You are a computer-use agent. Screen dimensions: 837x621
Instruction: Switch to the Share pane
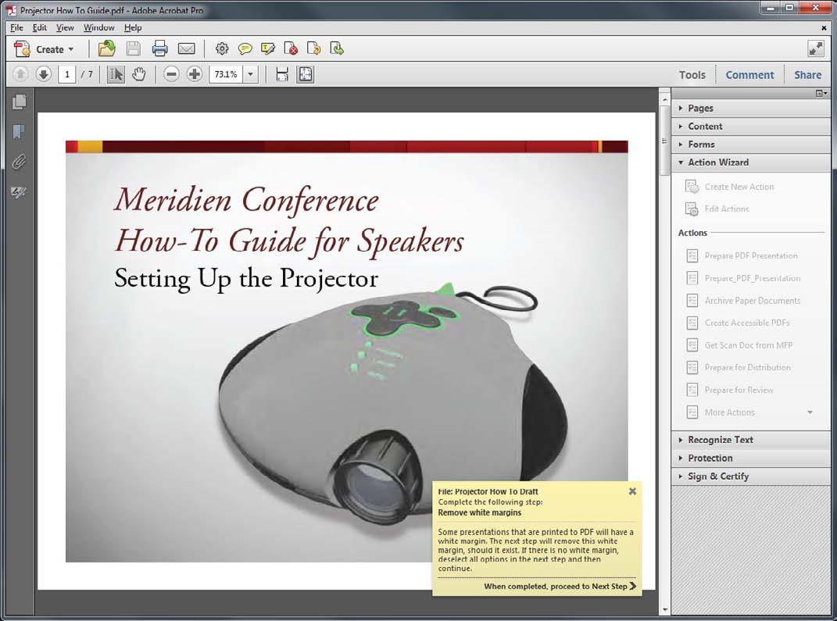click(x=807, y=75)
